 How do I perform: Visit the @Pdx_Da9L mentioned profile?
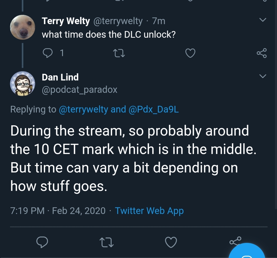153,109
